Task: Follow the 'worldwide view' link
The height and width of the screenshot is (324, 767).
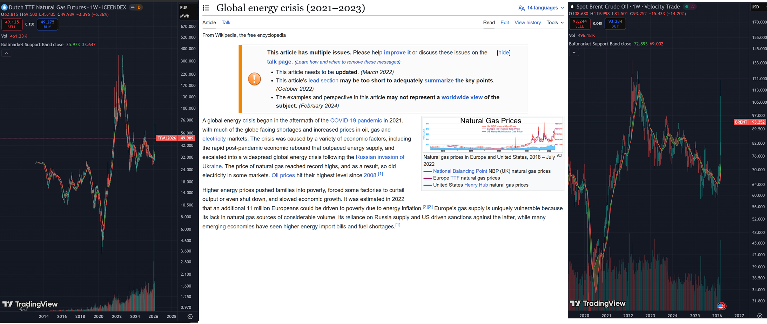Action: coord(462,97)
